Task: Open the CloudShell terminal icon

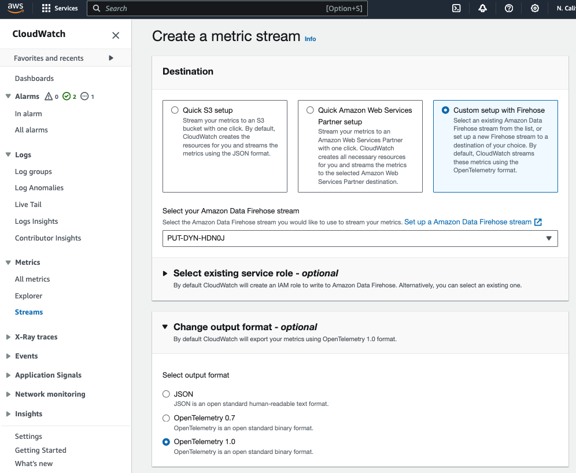Action: [456, 9]
